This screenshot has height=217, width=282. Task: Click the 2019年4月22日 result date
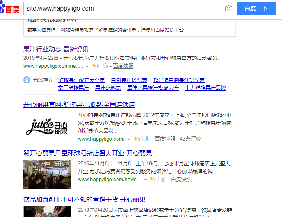coord(41,58)
